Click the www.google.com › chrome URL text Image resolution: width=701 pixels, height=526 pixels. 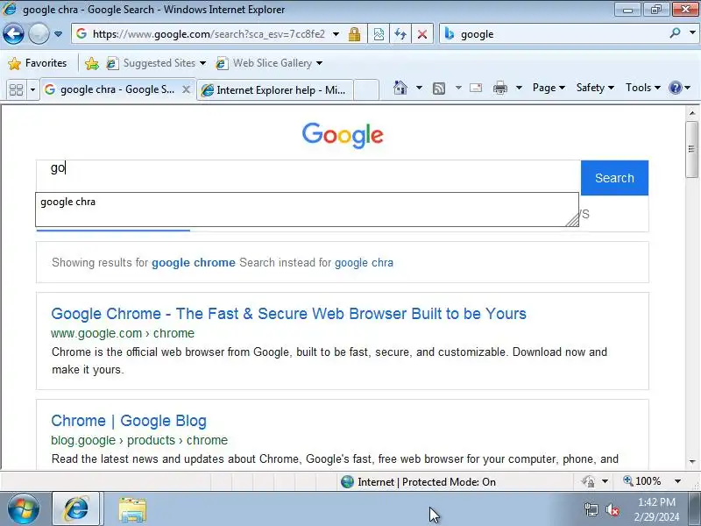123,333
